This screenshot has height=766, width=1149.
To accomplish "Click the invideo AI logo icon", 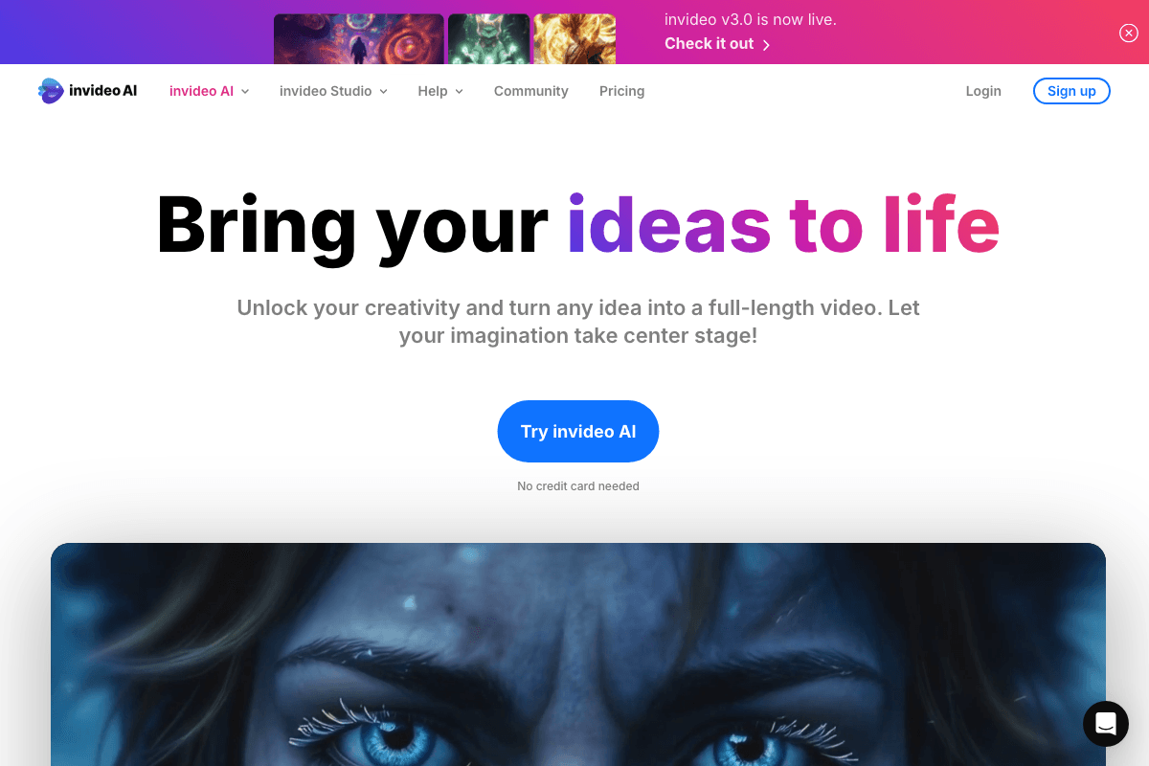I will [51, 91].
